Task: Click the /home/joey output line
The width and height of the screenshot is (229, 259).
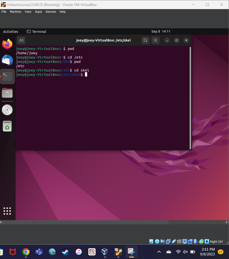Action: [27, 53]
